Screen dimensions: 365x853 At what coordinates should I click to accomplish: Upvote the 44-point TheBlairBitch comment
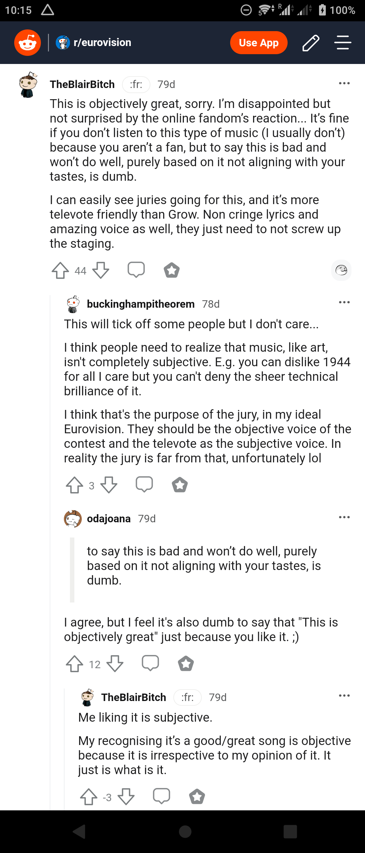tap(60, 270)
